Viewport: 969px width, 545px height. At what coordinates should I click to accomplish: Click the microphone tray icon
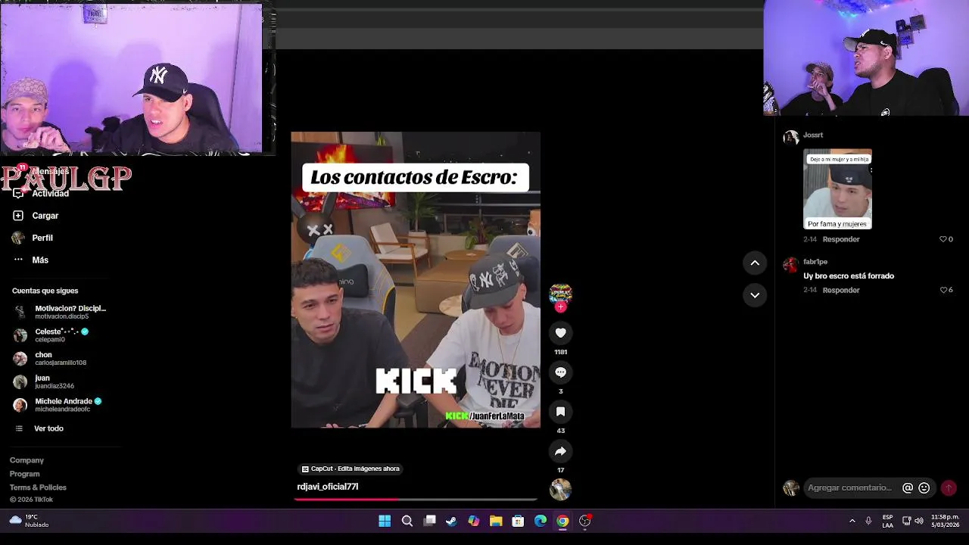(868, 521)
